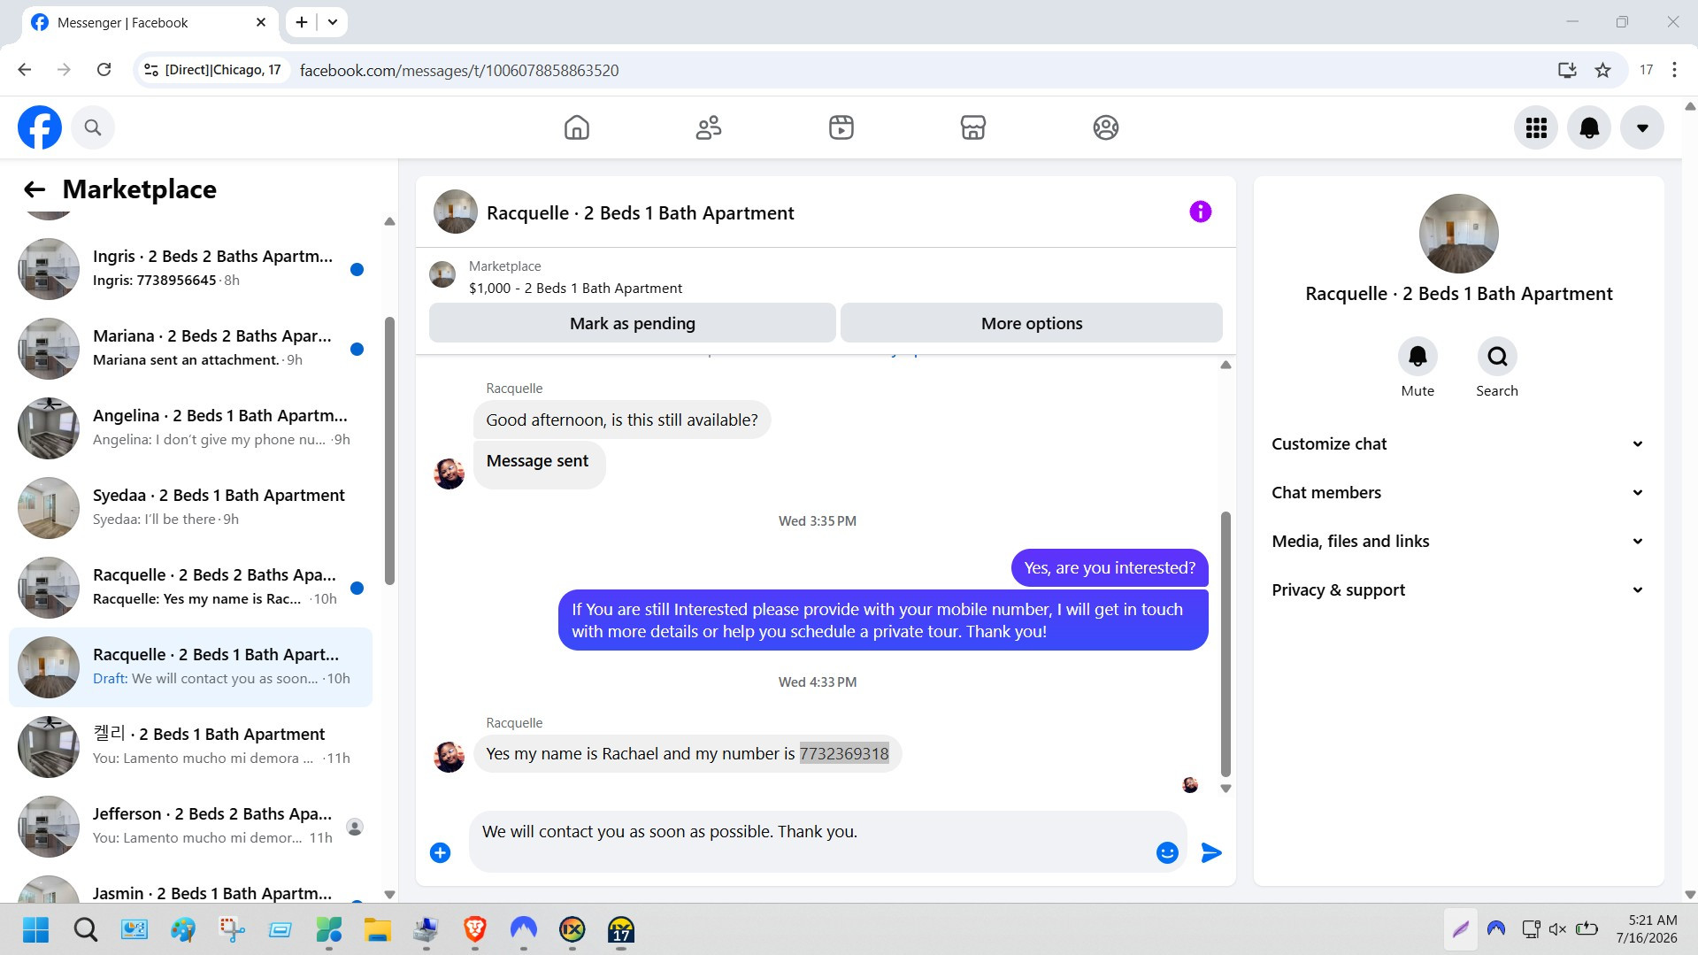The width and height of the screenshot is (1698, 955).
Task: Open the account dropdown arrow in header
Action: 1642,127
